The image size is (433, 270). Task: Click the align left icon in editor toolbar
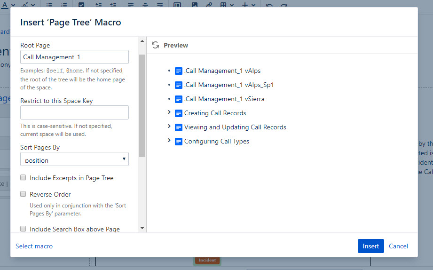[x=131, y=5]
